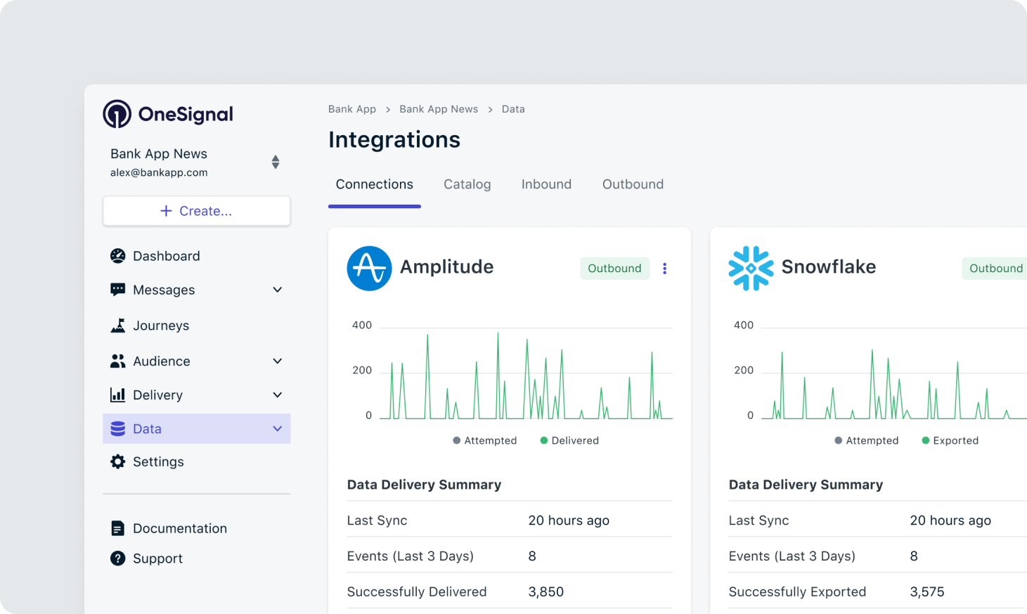Open the Bank App News app switcher

point(276,162)
